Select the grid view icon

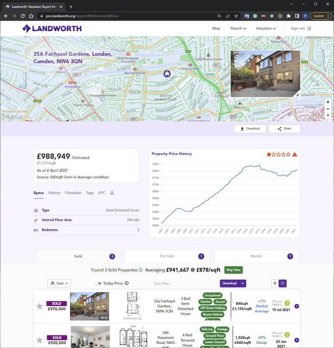click(282, 283)
